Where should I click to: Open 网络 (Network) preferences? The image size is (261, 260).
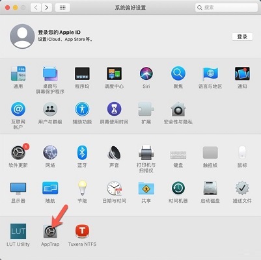(x=50, y=153)
